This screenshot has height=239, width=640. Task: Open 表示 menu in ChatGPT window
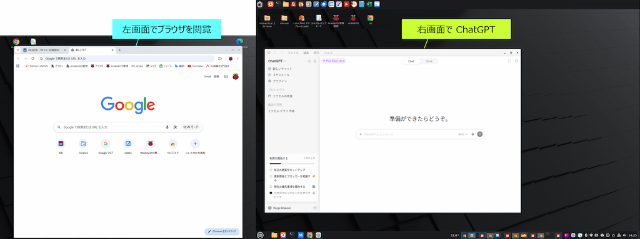(x=317, y=53)
